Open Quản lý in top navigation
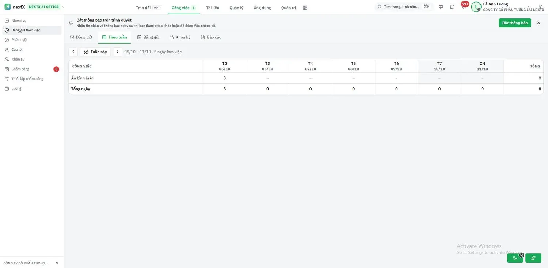 [x=236, y=8]
